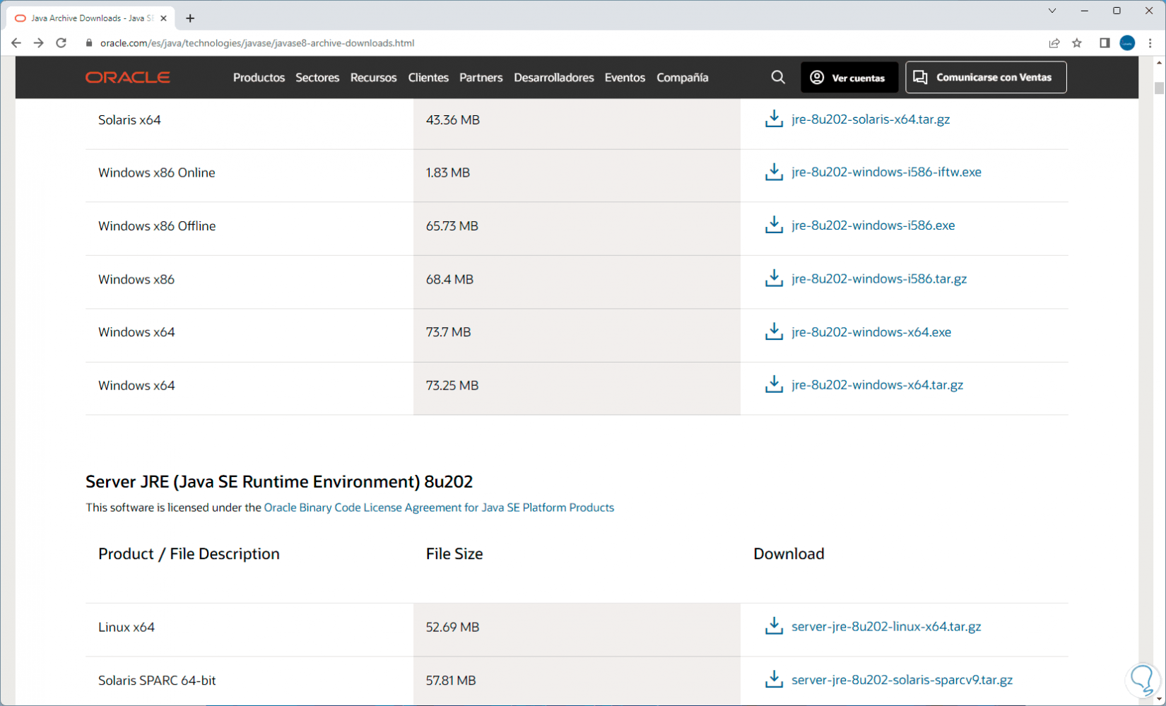Open the Chrome three-dot menu

(1150, 43)
